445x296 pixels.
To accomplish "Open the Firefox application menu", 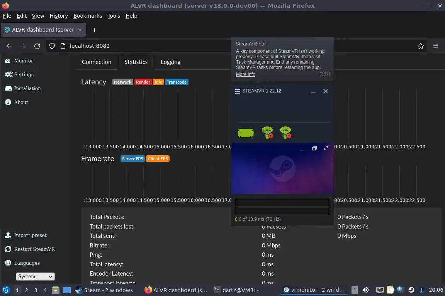I will (x=436, y=46).
